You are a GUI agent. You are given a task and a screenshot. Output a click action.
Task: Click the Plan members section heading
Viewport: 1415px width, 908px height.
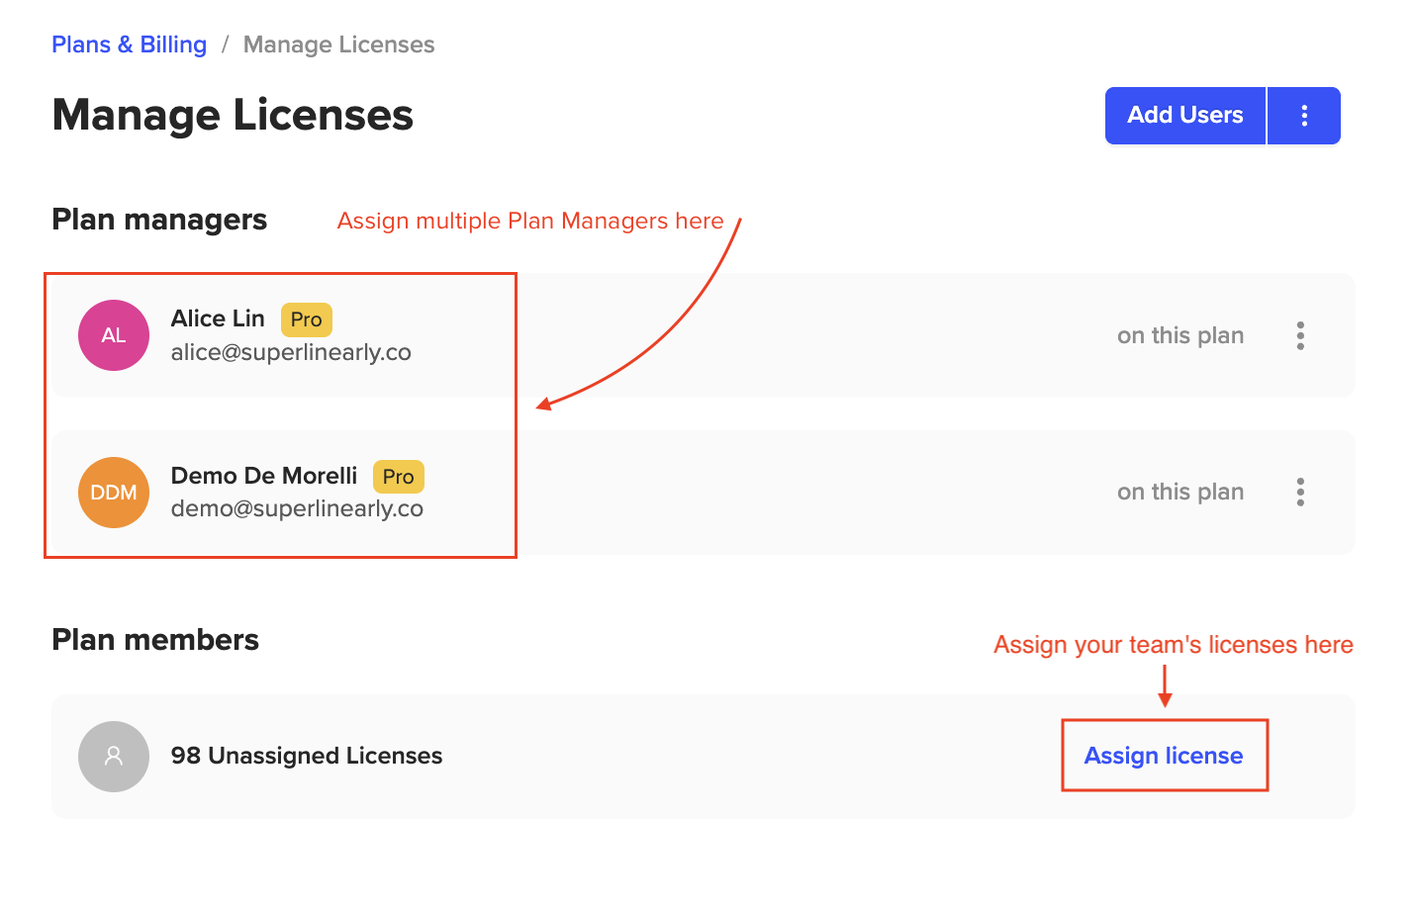click(155, 640)
